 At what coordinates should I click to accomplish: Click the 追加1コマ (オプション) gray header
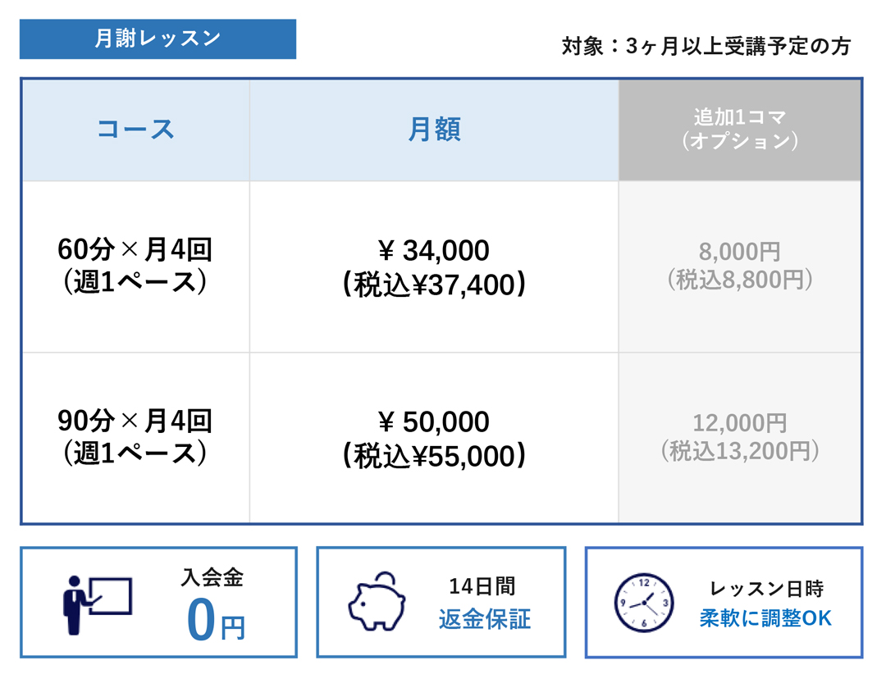(x=740, y=130)
